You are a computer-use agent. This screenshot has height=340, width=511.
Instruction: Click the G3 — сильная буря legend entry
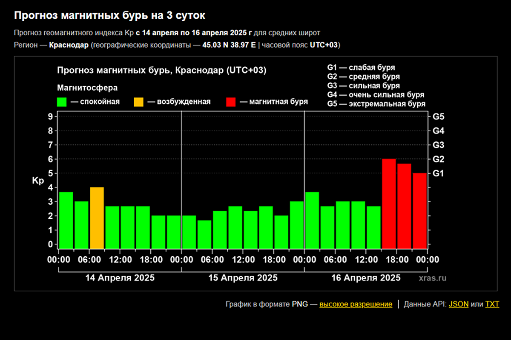click(363, 86)
